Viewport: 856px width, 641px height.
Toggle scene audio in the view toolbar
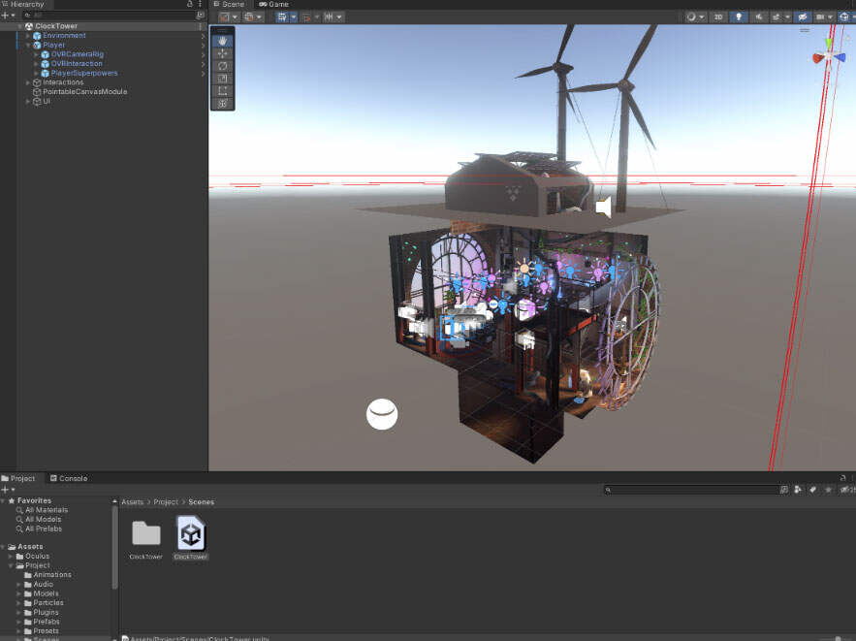pos(760,16)
